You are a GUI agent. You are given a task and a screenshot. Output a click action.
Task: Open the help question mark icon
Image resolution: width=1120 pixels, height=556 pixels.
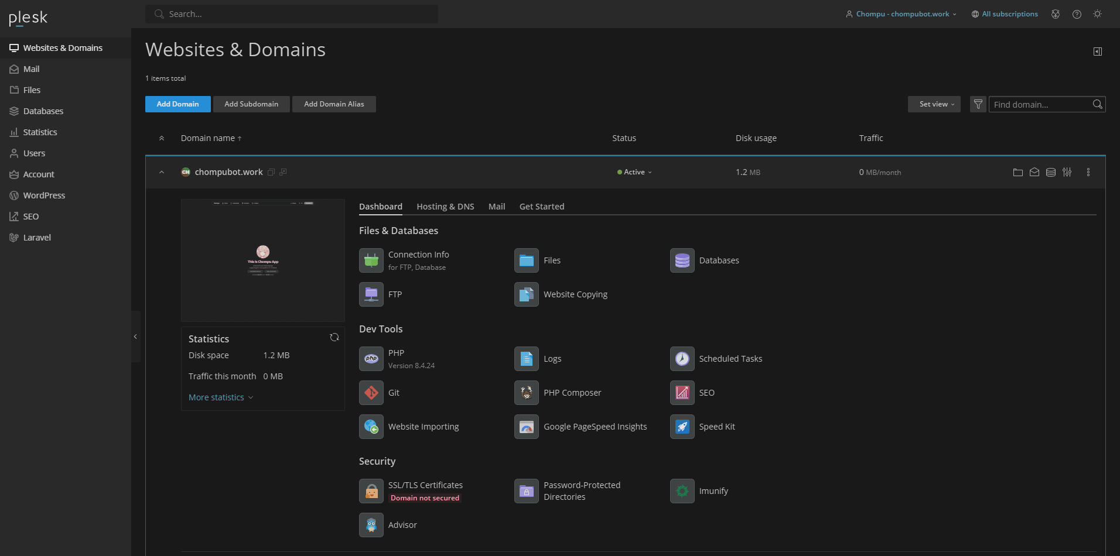[x=1077, y=14]
